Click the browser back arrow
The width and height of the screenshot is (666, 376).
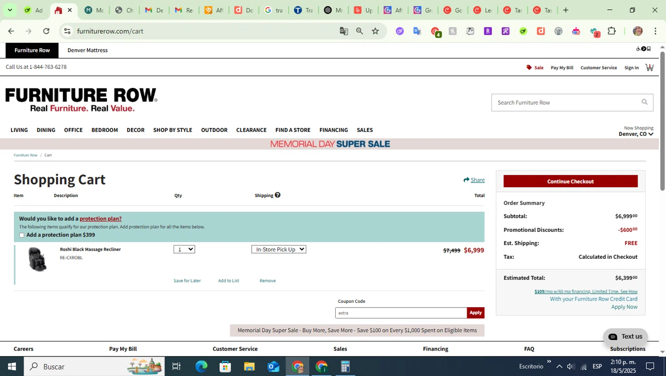(11, 31)
